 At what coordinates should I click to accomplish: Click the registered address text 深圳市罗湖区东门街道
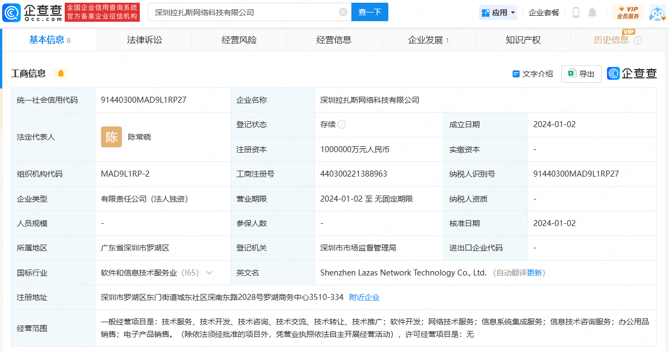pyautogui.click(x=222, y=297)
